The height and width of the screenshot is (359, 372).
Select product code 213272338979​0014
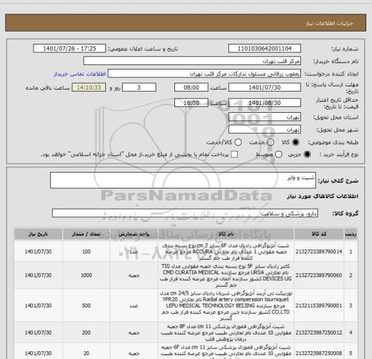point(318,251)
